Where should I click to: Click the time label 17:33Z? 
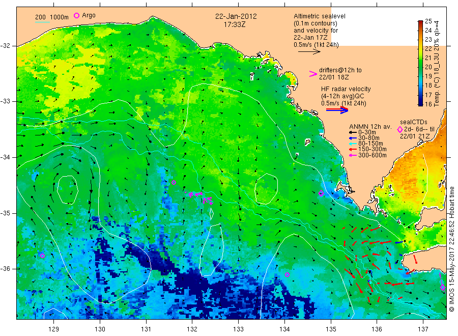[235, 24]
